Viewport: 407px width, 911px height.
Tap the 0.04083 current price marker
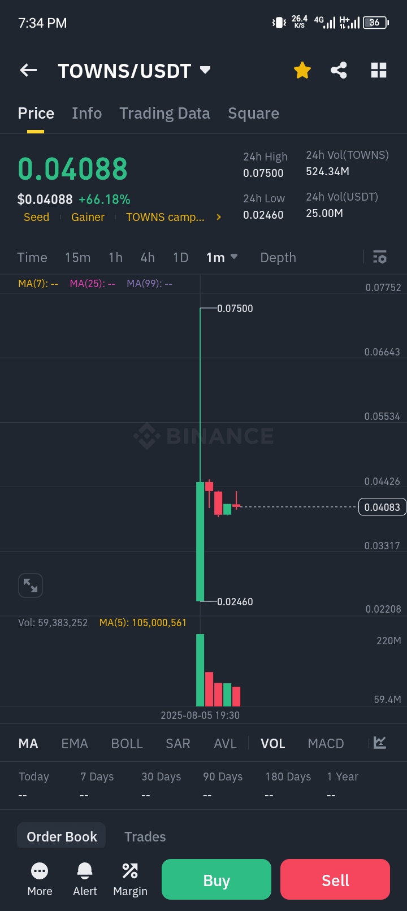click(x=382, y=507)
